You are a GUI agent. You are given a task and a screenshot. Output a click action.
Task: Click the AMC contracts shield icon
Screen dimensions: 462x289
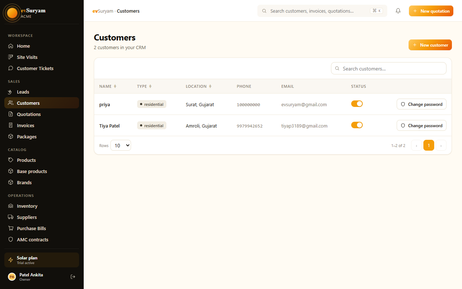11,240
